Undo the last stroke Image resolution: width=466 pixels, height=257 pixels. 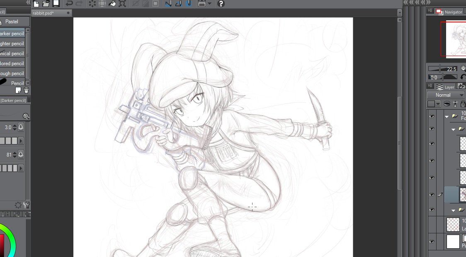tap(68, 4)
